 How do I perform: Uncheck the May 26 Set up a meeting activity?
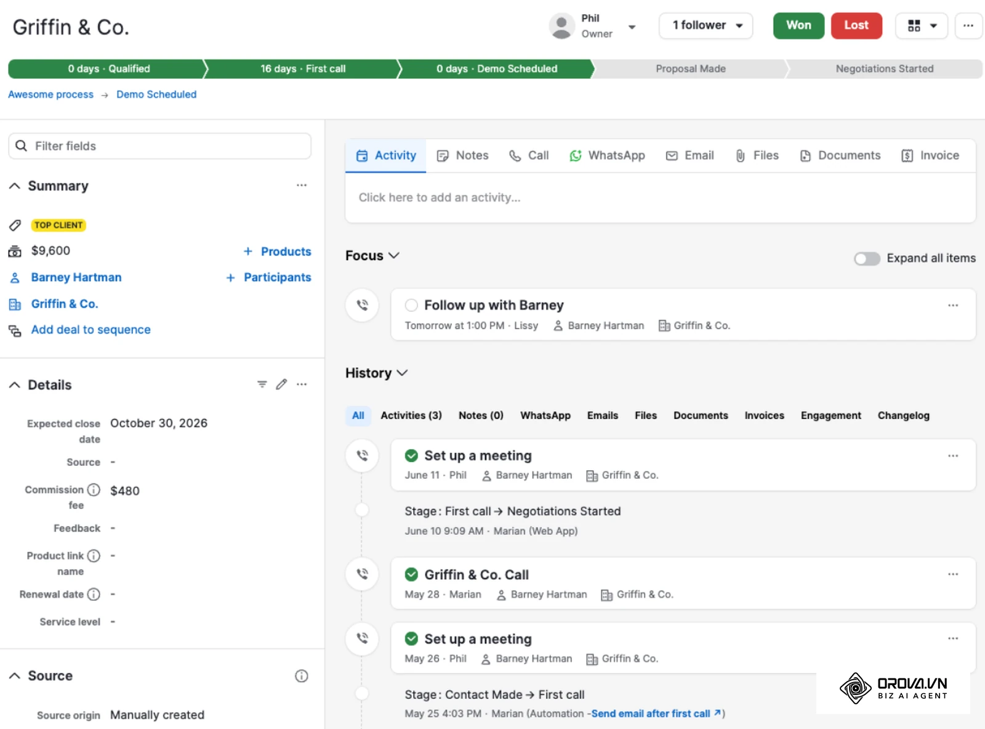pos(411,639)
